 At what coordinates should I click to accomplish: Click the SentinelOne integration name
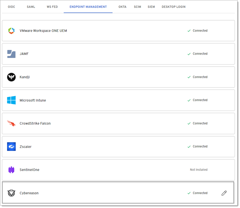(29, 170)
